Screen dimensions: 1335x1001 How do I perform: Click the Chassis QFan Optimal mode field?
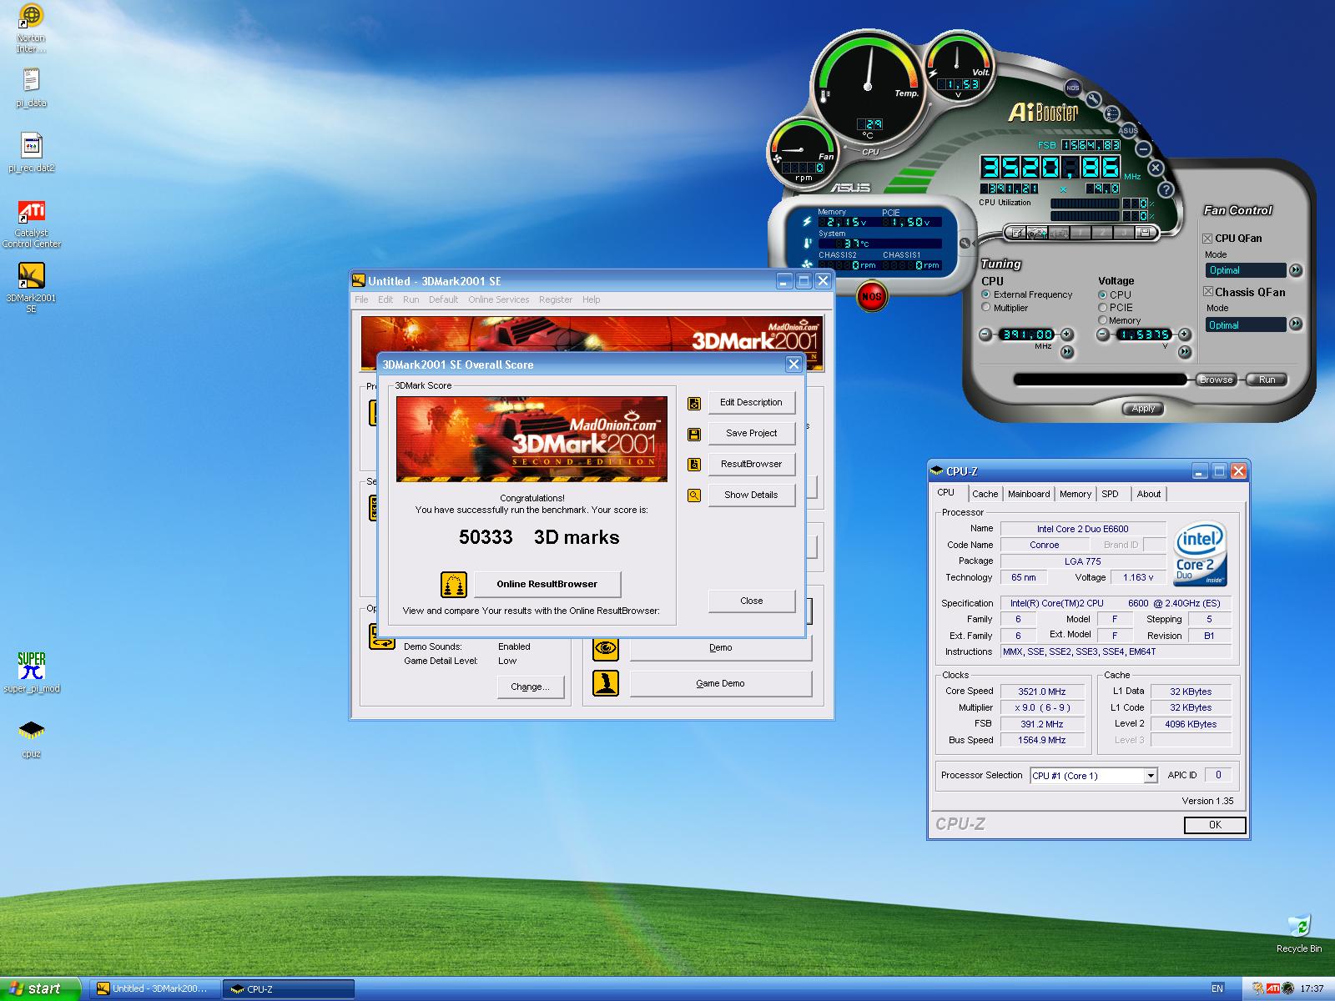(x=1246, y=325)
